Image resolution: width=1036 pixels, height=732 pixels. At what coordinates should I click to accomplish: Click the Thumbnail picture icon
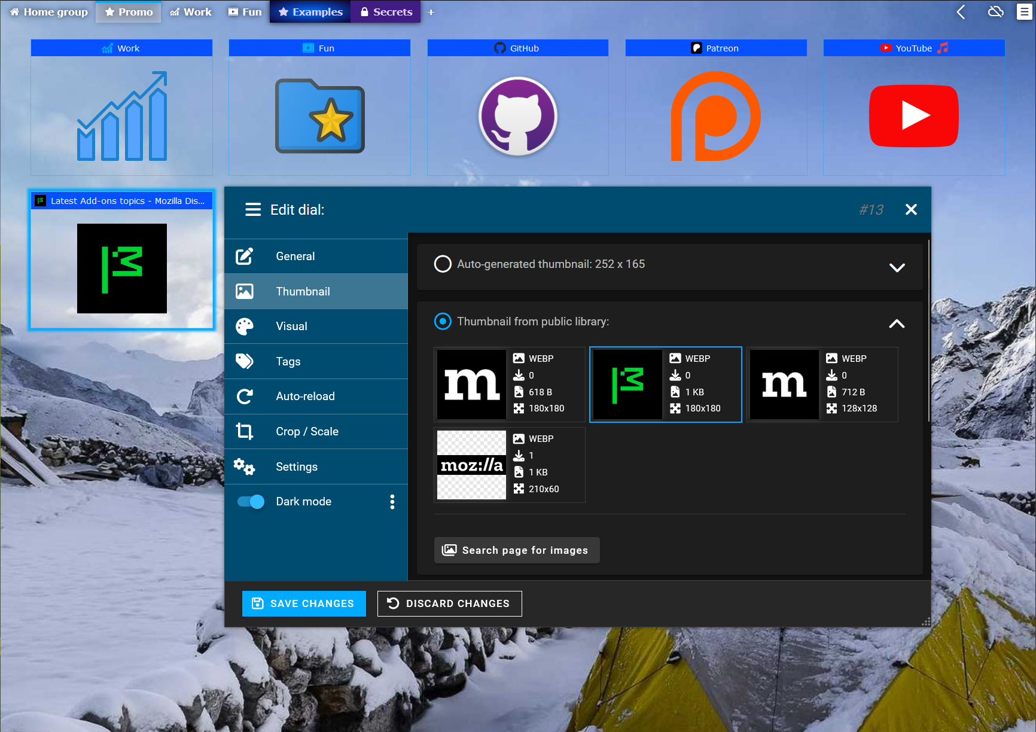[245, 291]
